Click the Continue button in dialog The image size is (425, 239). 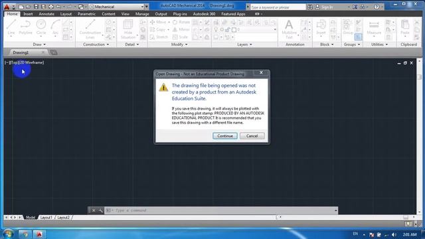coord(225,135)
